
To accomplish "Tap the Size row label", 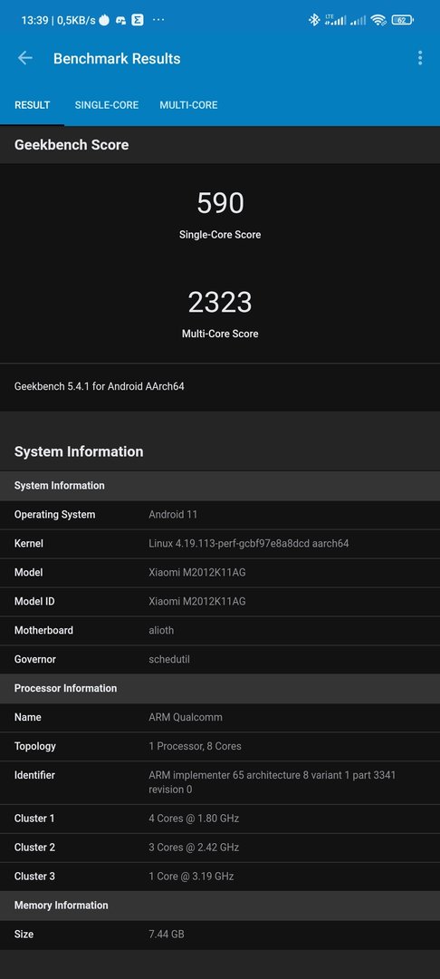I will (24, 935).
